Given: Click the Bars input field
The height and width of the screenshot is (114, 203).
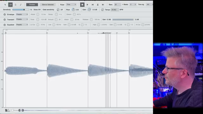Looking at the screenshot, I should [x=117, y=4].
